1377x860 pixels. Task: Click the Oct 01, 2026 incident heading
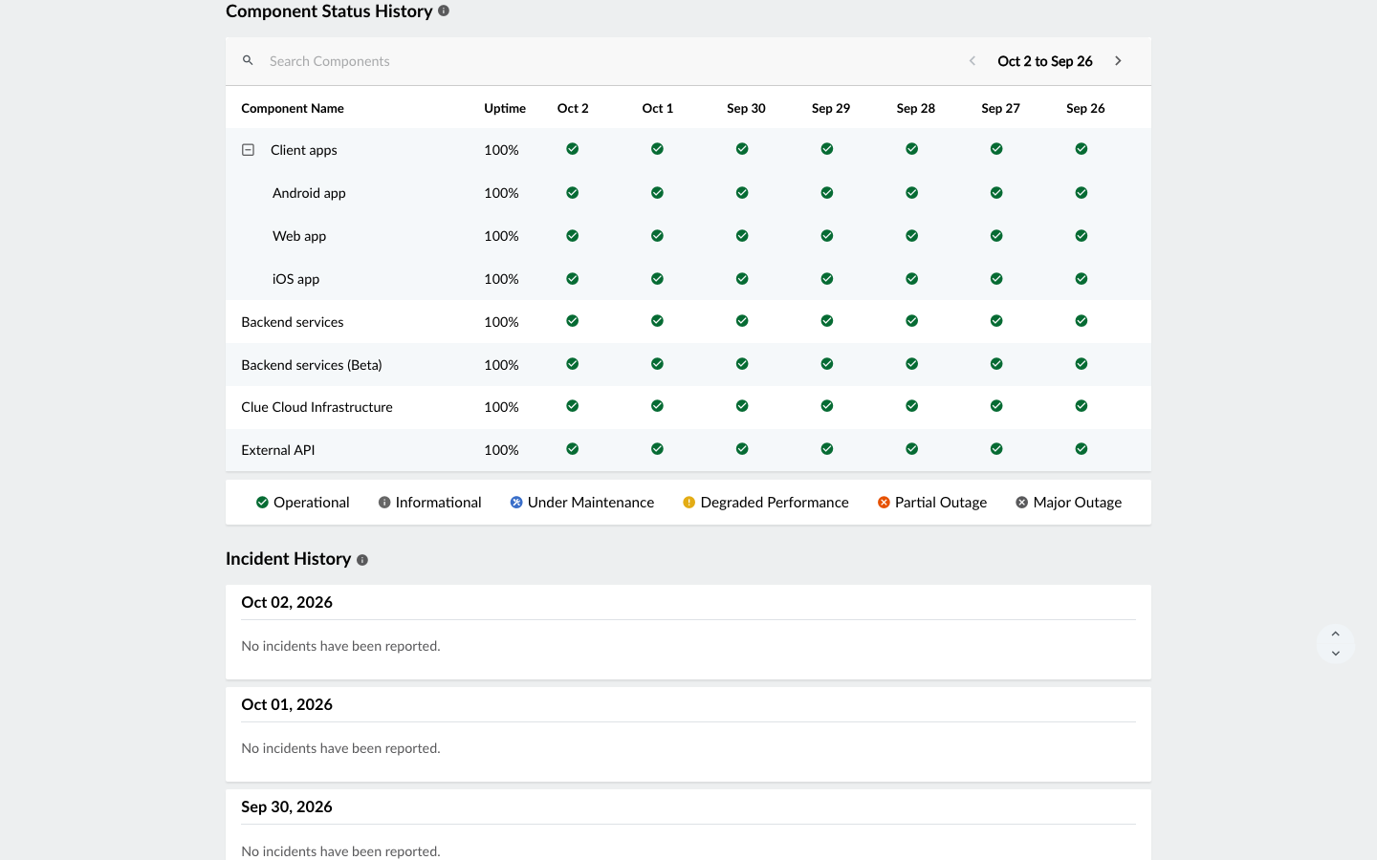click(x=287, y=704)
